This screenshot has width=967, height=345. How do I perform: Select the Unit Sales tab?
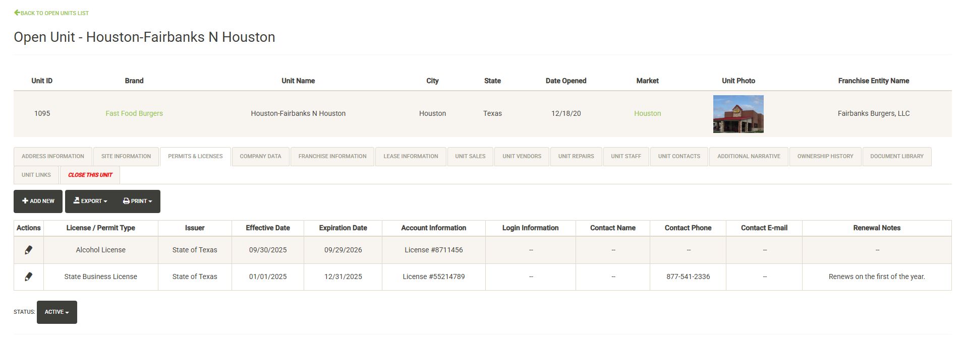point(470,156)
